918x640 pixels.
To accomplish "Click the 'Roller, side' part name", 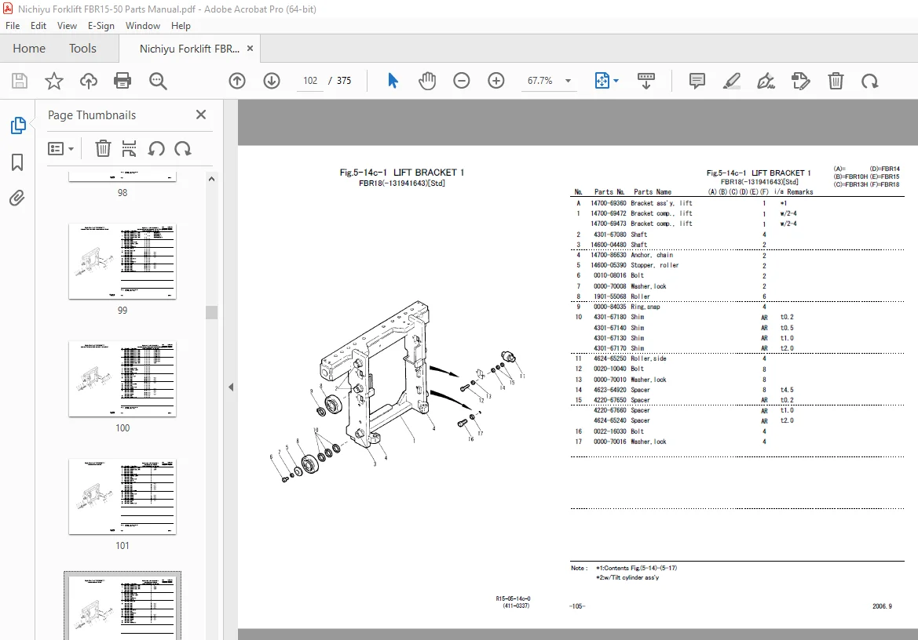I will 648,358.
